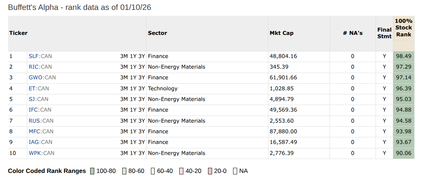Open the 3Y chart for GWO
The image size is (426, 181).
pos(141,77)
